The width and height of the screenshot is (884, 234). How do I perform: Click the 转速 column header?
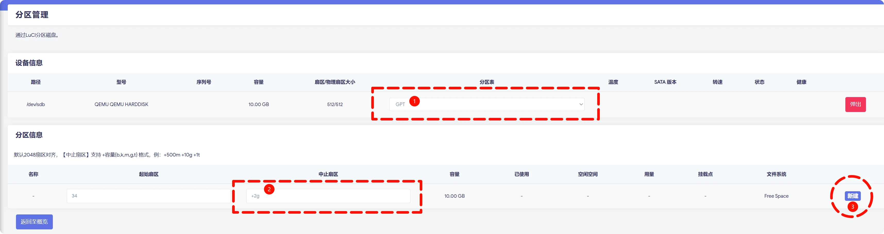tap(718, 82)
